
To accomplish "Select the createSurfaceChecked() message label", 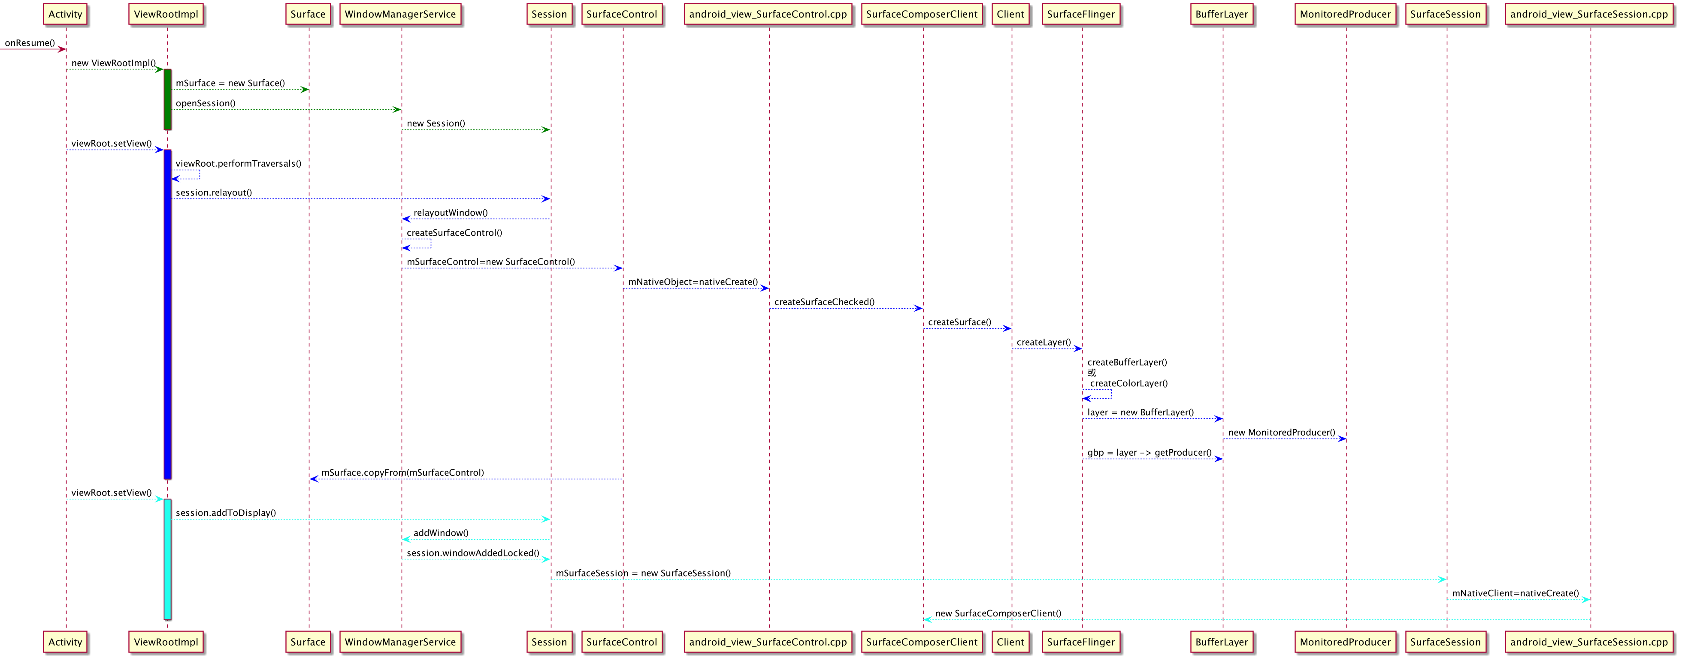I will [x=824, y=302].
